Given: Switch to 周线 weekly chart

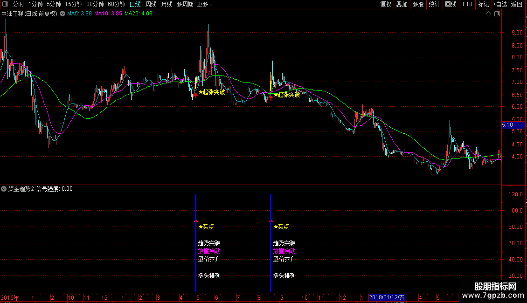Looking at the screenshot, I should 151,4.
